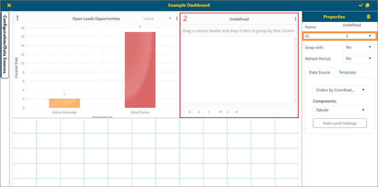Open the Configuration/Data Sources side panel
Image resolution: width=378 pixels, height=187 pixels.
[5, 45]
